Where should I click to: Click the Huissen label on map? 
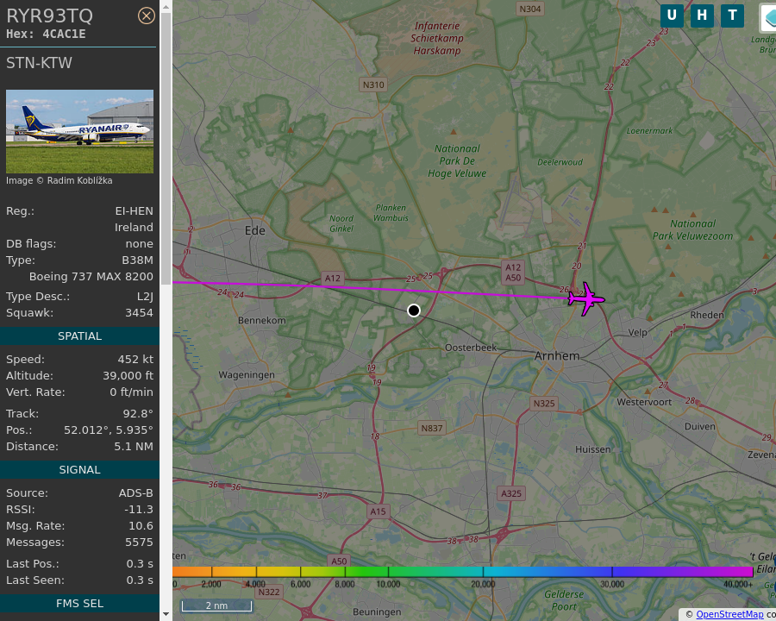click(593, 449)
